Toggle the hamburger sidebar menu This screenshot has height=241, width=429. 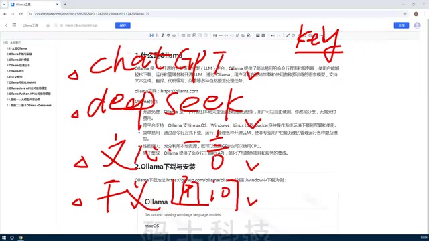tap(14, 25)
